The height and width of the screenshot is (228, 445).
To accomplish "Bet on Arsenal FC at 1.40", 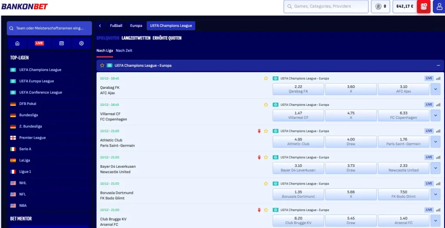I will (404, 221).
